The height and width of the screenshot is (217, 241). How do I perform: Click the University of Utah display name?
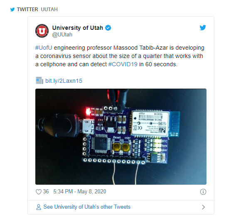point(78,28)
